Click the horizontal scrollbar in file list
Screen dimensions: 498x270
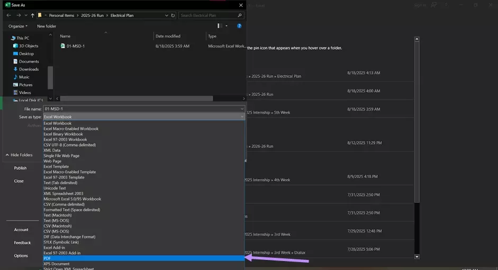click(x=137, y=98)
